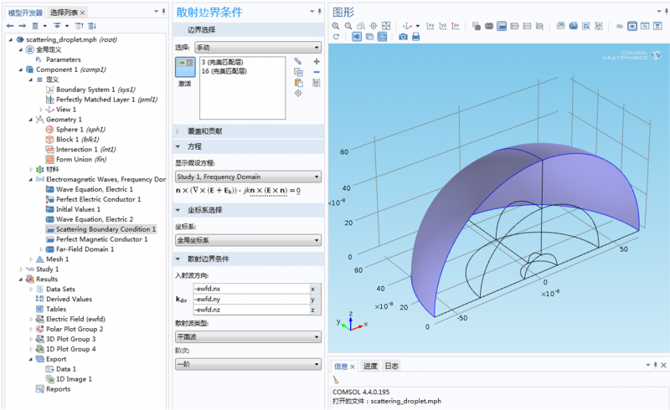Open the 选择 手动 selection dropdown
Viewport: 670px width, 410px height.
click(x=258, y=48)
